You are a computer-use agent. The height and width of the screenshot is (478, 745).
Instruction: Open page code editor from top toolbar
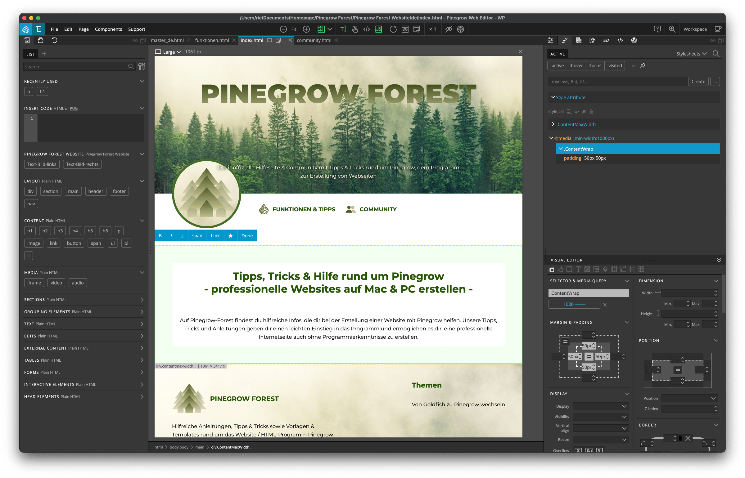(x=366, y=29)
